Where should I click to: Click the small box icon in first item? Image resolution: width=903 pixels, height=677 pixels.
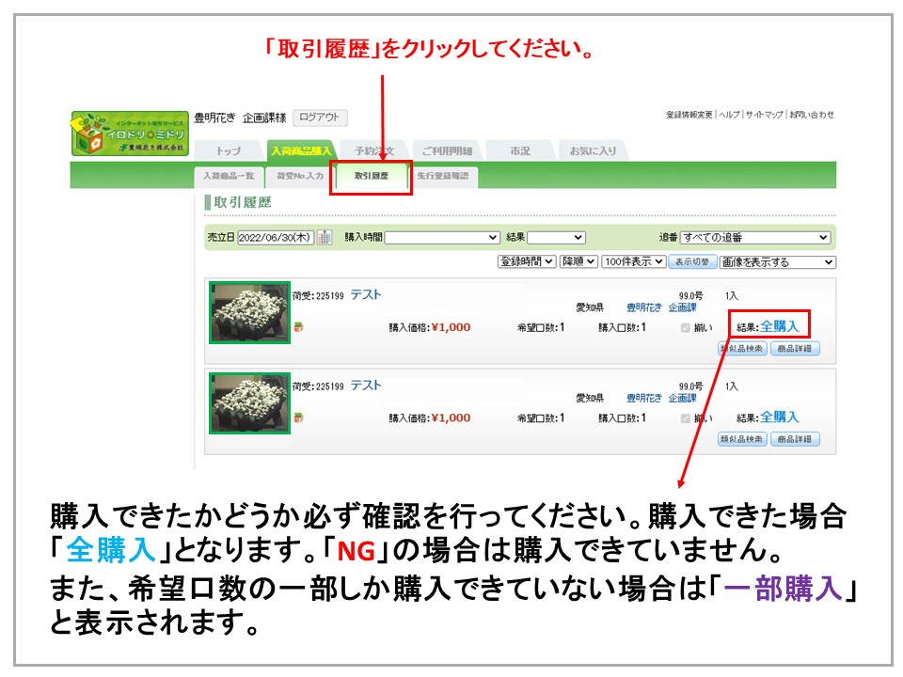point(298,327)
